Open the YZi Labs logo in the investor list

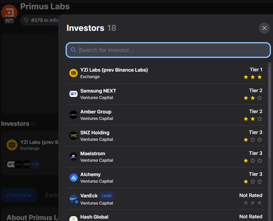tap(73, 73)
